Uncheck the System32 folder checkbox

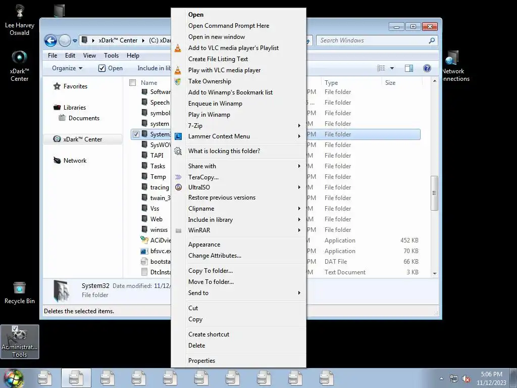pyautogui.click(x=136, y=134)
